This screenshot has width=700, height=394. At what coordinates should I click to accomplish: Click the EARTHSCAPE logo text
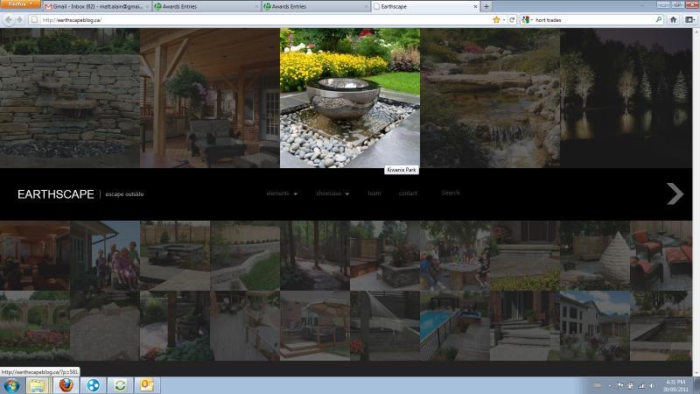tap(55, 194)
